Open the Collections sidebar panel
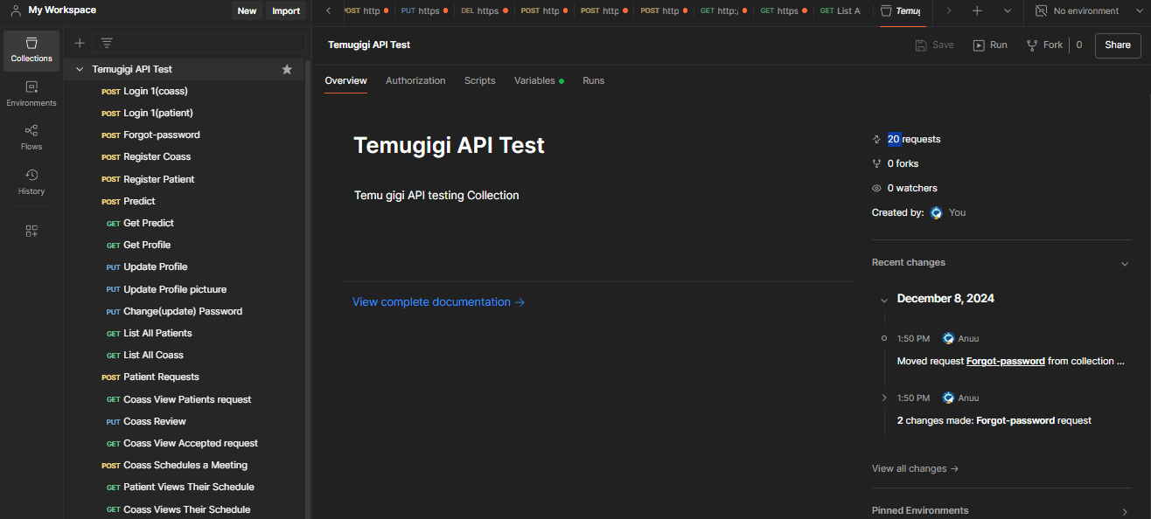Viewport: 1151px width, 519px height. 31,50
